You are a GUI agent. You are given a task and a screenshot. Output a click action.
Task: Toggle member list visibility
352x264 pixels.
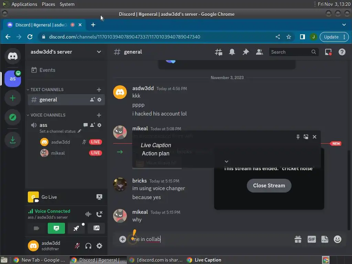(259, 52)
